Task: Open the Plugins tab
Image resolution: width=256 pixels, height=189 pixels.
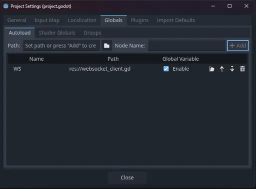Action: pos(139,20)
